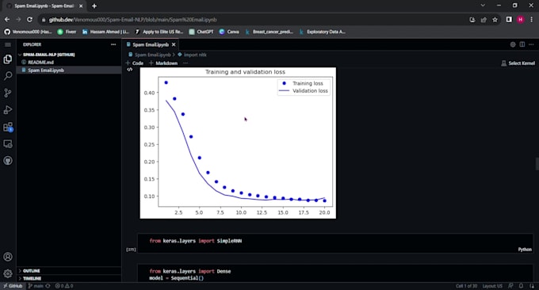539x290 pixels.
Task: Open the GitHub view in activity bar
Action: (x=8, y=161)
